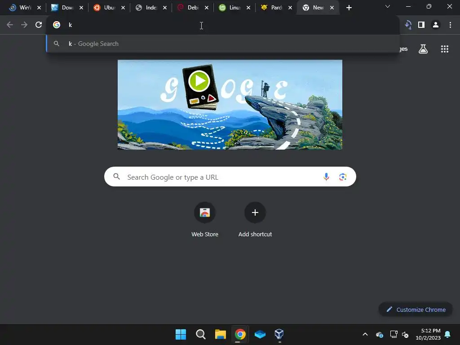Screen dimensions: 460x345
Task: Toggle the side panel icon
Action: pyautogui.click(x=421, y=25)
